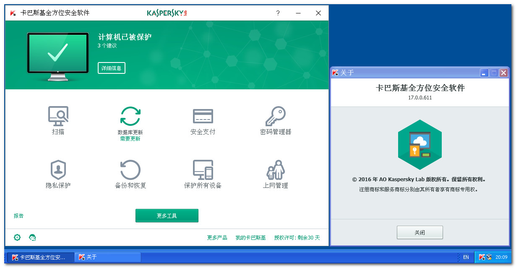Image resolution: width=516 pixels, height=268 pixels.
Task: Click the More Tools (更多工具) button
Action: point(167,216)
